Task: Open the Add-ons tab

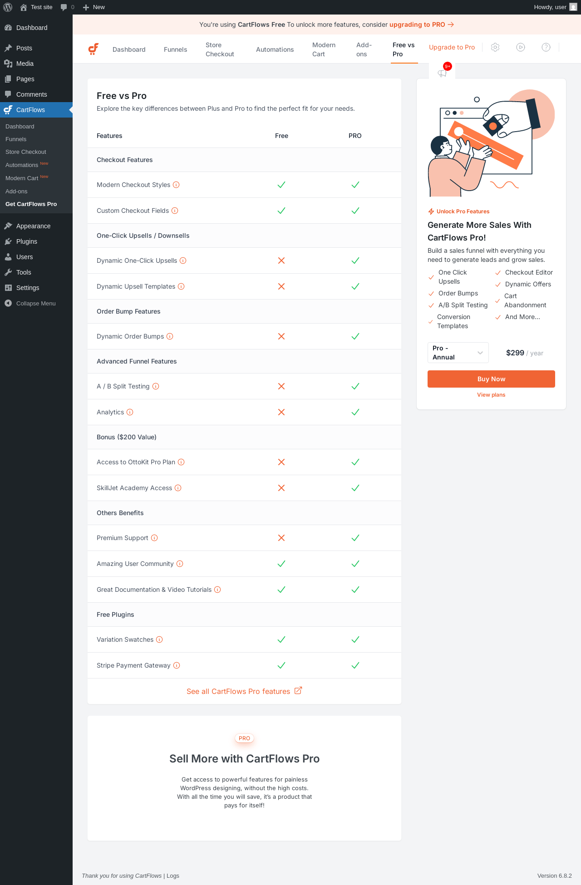Action: click(364, 49)
